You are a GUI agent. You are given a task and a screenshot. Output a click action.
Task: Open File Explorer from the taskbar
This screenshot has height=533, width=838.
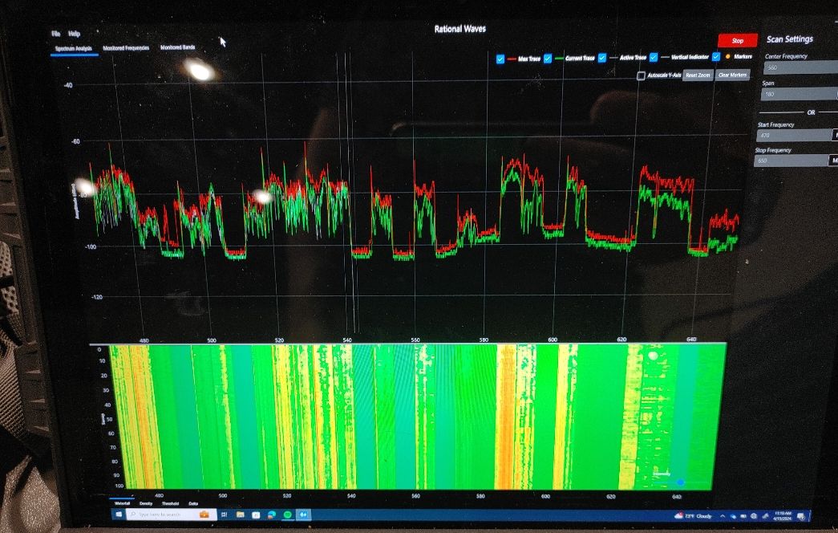click(x=241, y=514)
